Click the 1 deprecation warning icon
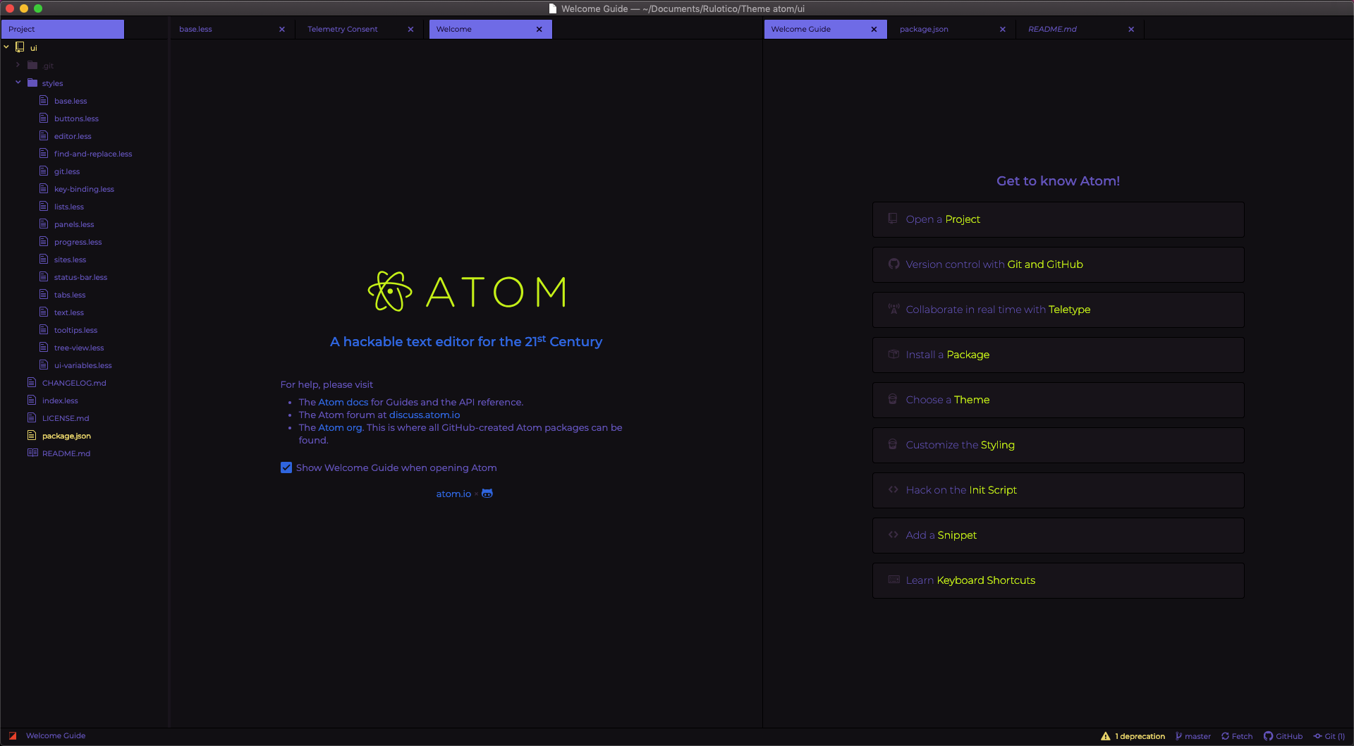This screenshot has width=1354, height=746. pyautogui.click(x=1105, y=735)
